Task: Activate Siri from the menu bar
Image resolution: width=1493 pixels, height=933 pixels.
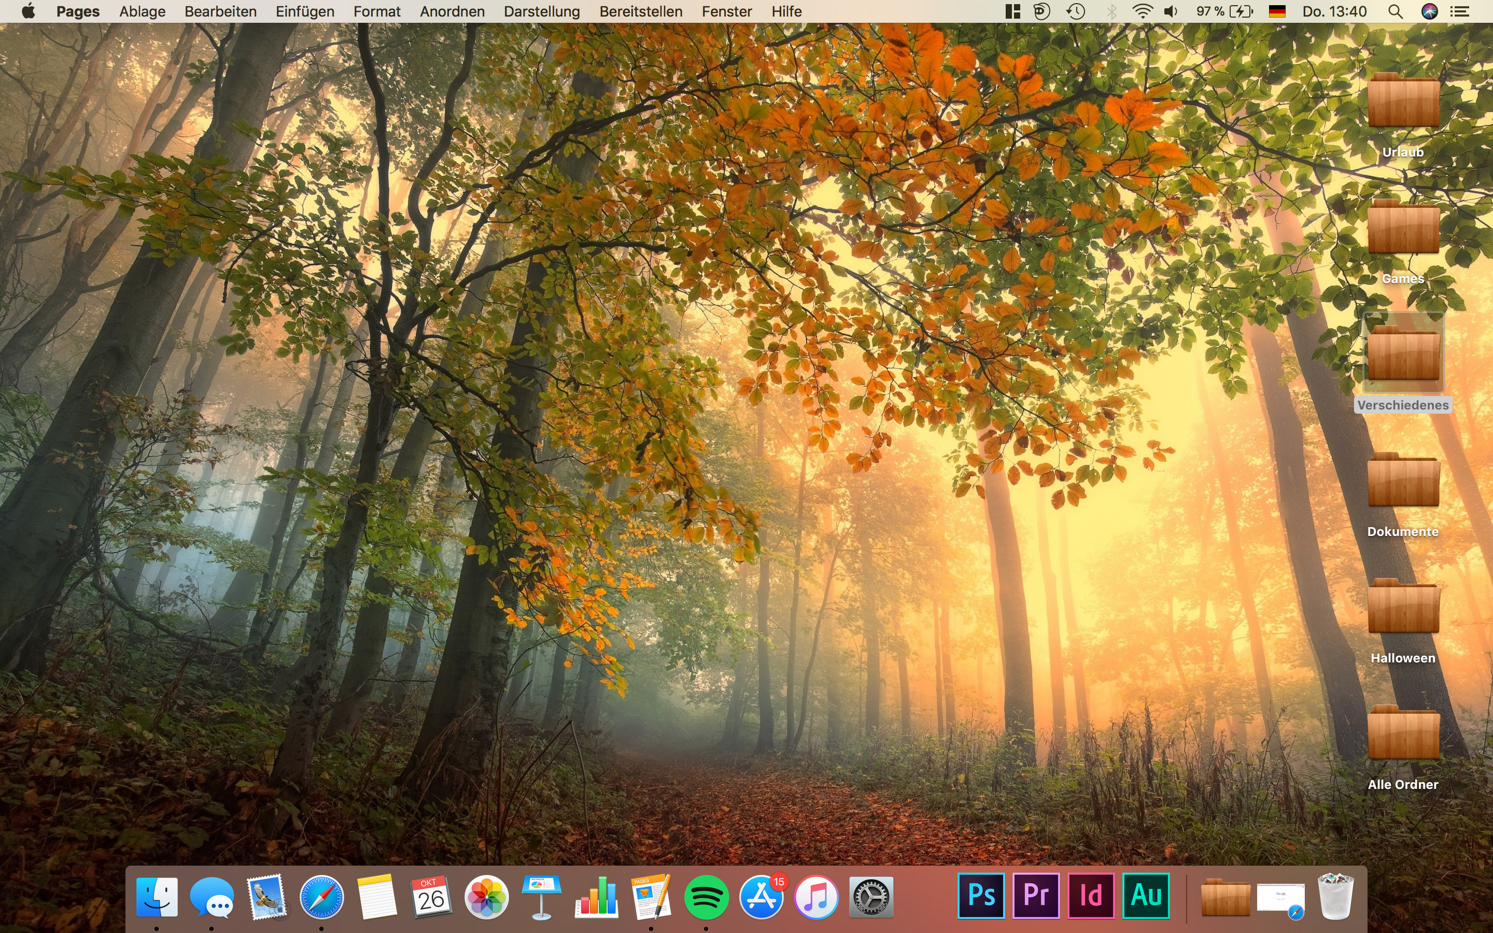Action: point(1429,11)
